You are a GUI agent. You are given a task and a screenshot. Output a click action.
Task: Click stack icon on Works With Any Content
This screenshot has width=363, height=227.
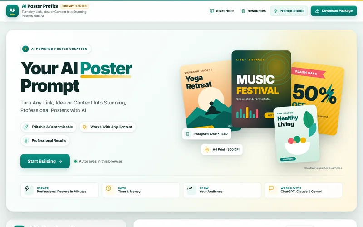pyautogui.click(x=85, y=127)
